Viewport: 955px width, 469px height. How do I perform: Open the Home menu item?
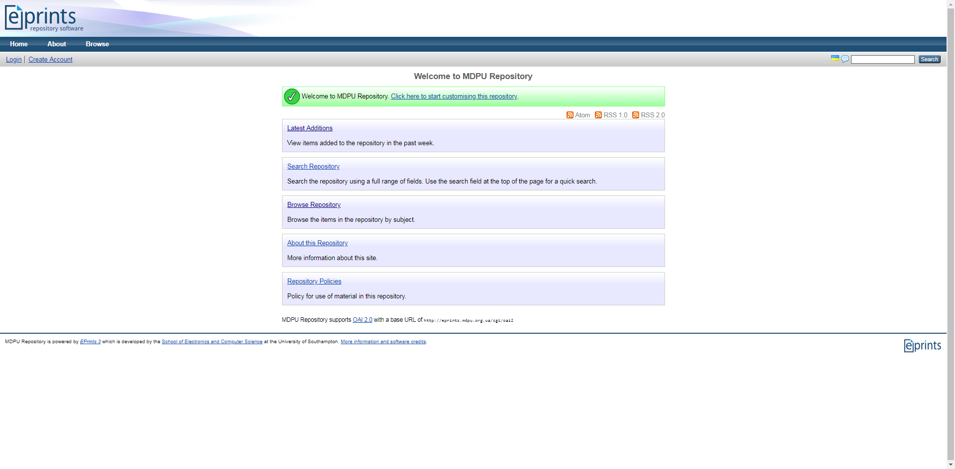click(19, 44)
